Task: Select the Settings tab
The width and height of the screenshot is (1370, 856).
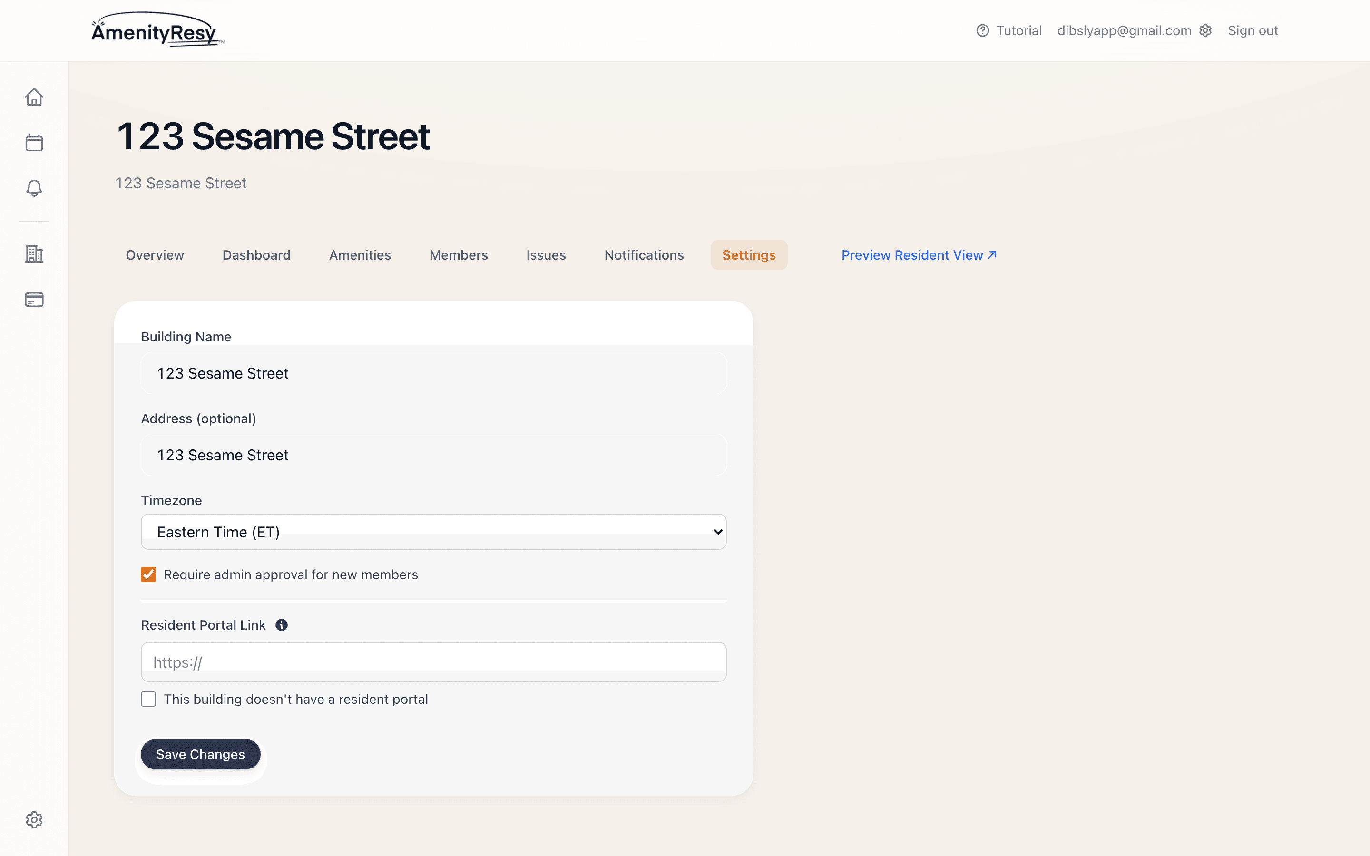Action: 749,255
